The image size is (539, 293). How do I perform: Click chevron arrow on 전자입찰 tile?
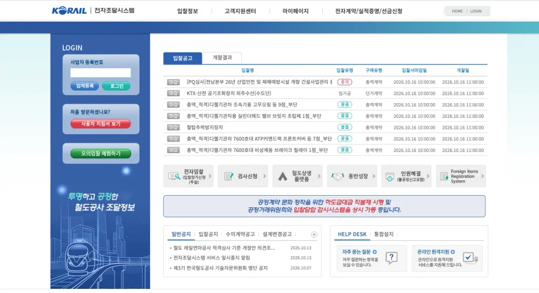[x=210, y=176]
